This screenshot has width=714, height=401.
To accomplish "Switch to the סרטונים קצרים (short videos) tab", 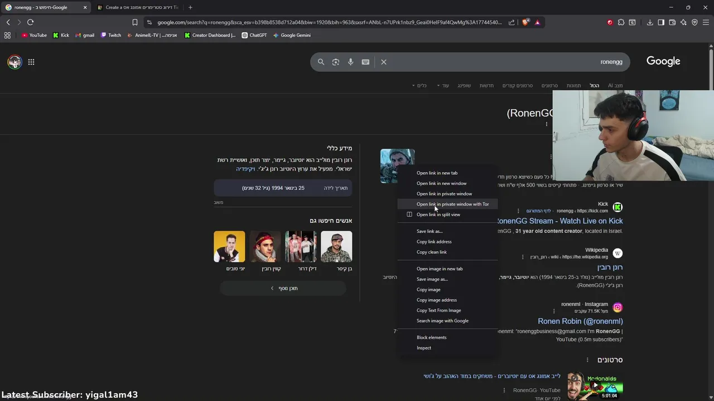I will click(518, 85).
